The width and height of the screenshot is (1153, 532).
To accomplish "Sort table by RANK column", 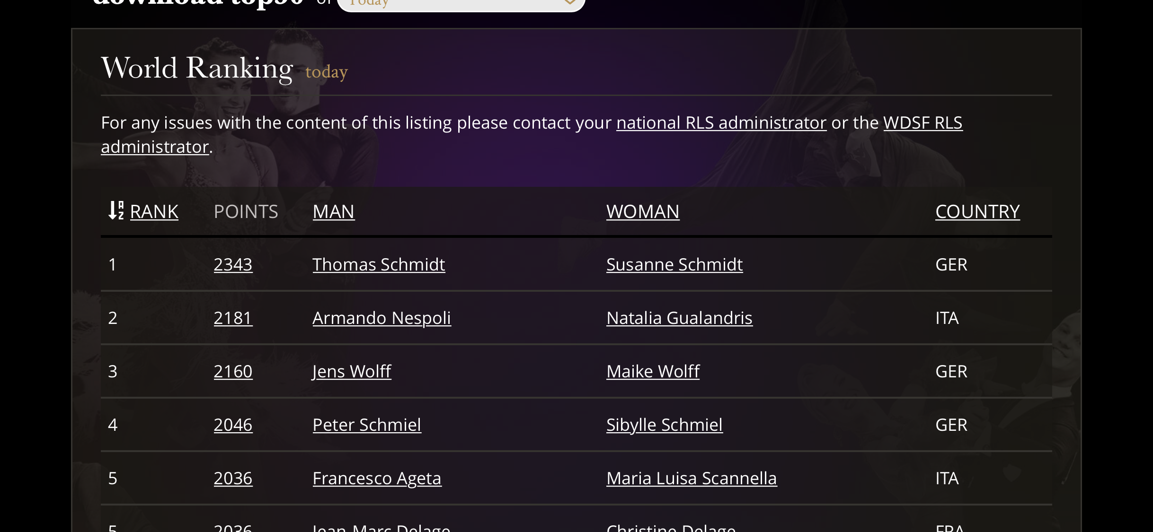I will tap(154, 211).
